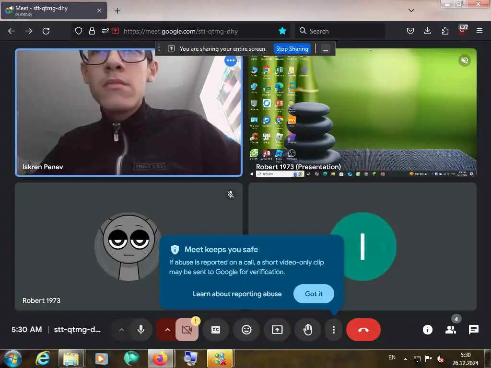Click muted mic icon on Robert 1973 tile

pos(231,195)
